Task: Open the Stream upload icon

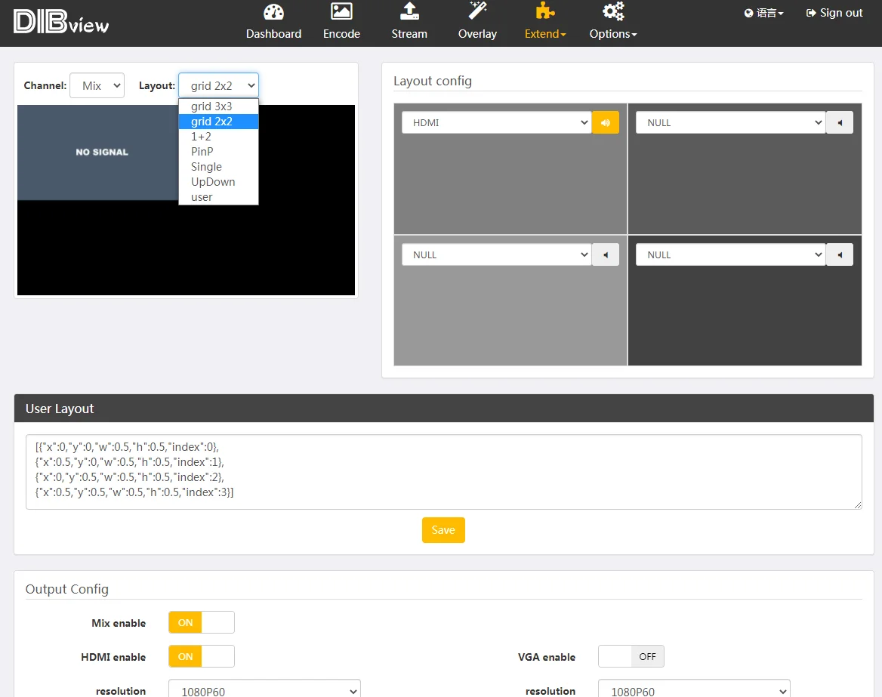Action: click(409, 11)
